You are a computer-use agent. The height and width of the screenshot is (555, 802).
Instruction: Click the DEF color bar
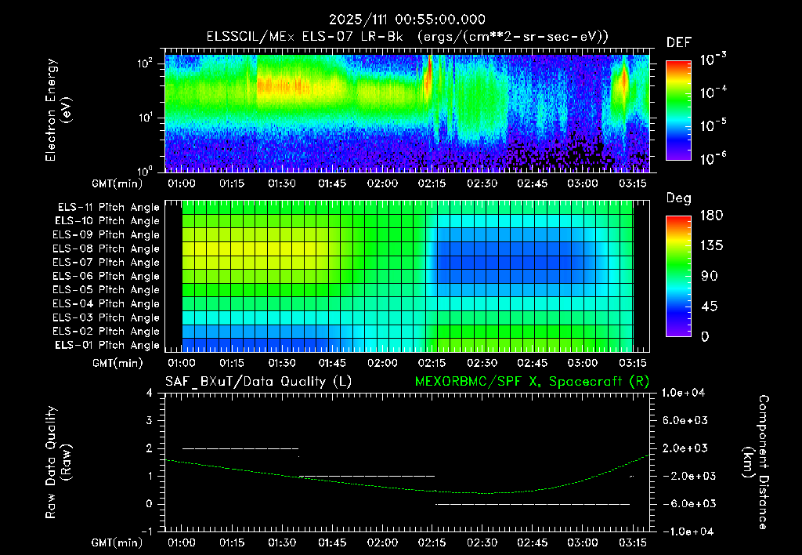[678, 111]
